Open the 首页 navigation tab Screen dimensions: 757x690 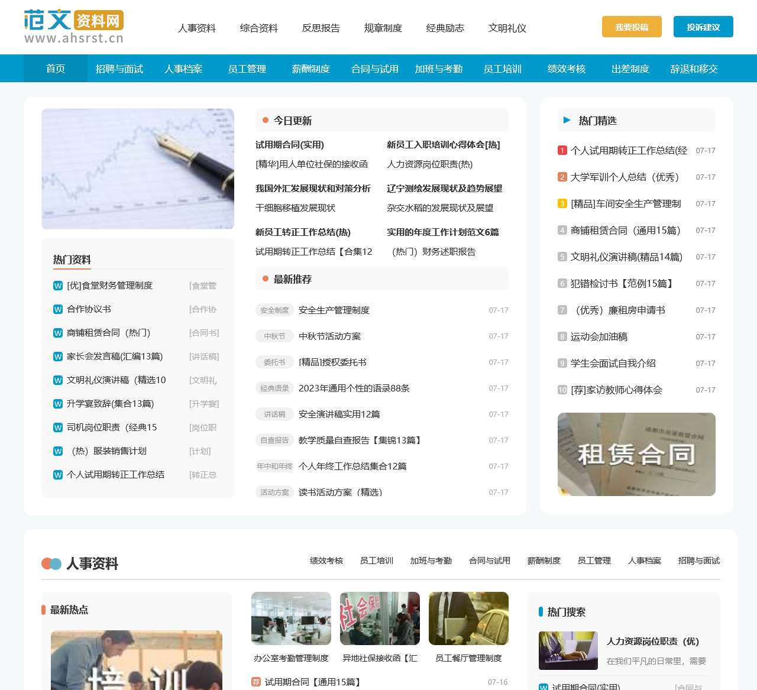coord(56,69)
